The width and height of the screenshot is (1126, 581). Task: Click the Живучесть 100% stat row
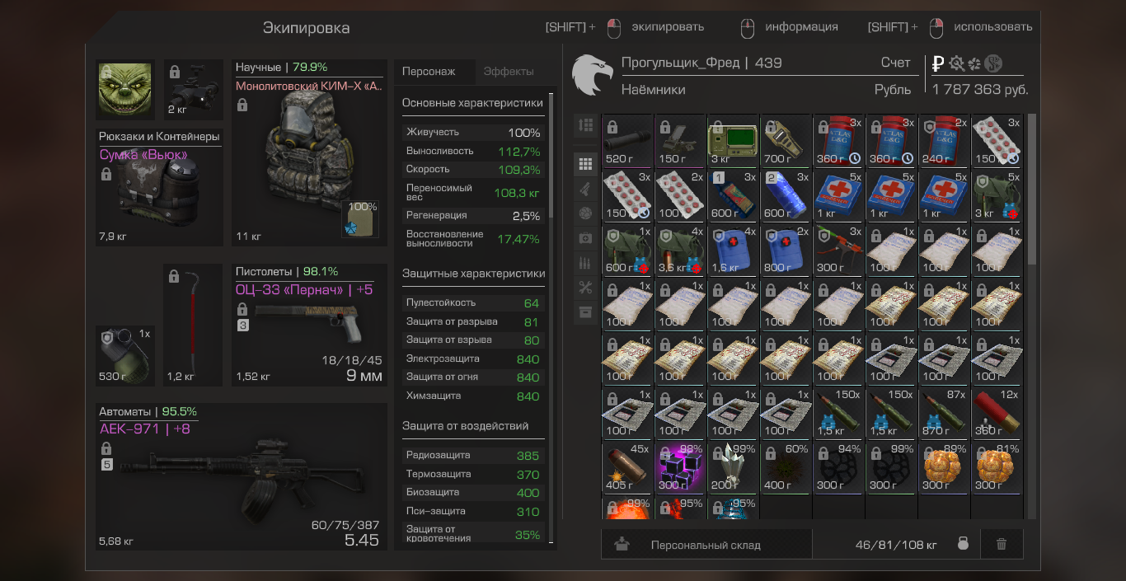[x=472, y=132]
